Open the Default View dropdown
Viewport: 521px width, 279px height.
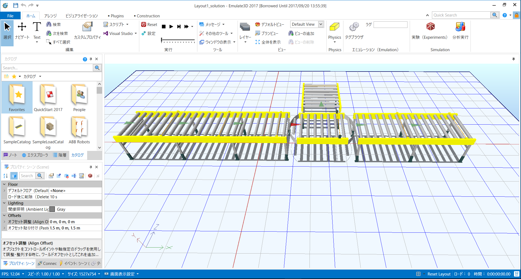[x=321, y=24]
